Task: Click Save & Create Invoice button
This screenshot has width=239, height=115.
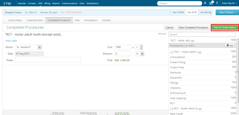Action: tap(225, 27)
